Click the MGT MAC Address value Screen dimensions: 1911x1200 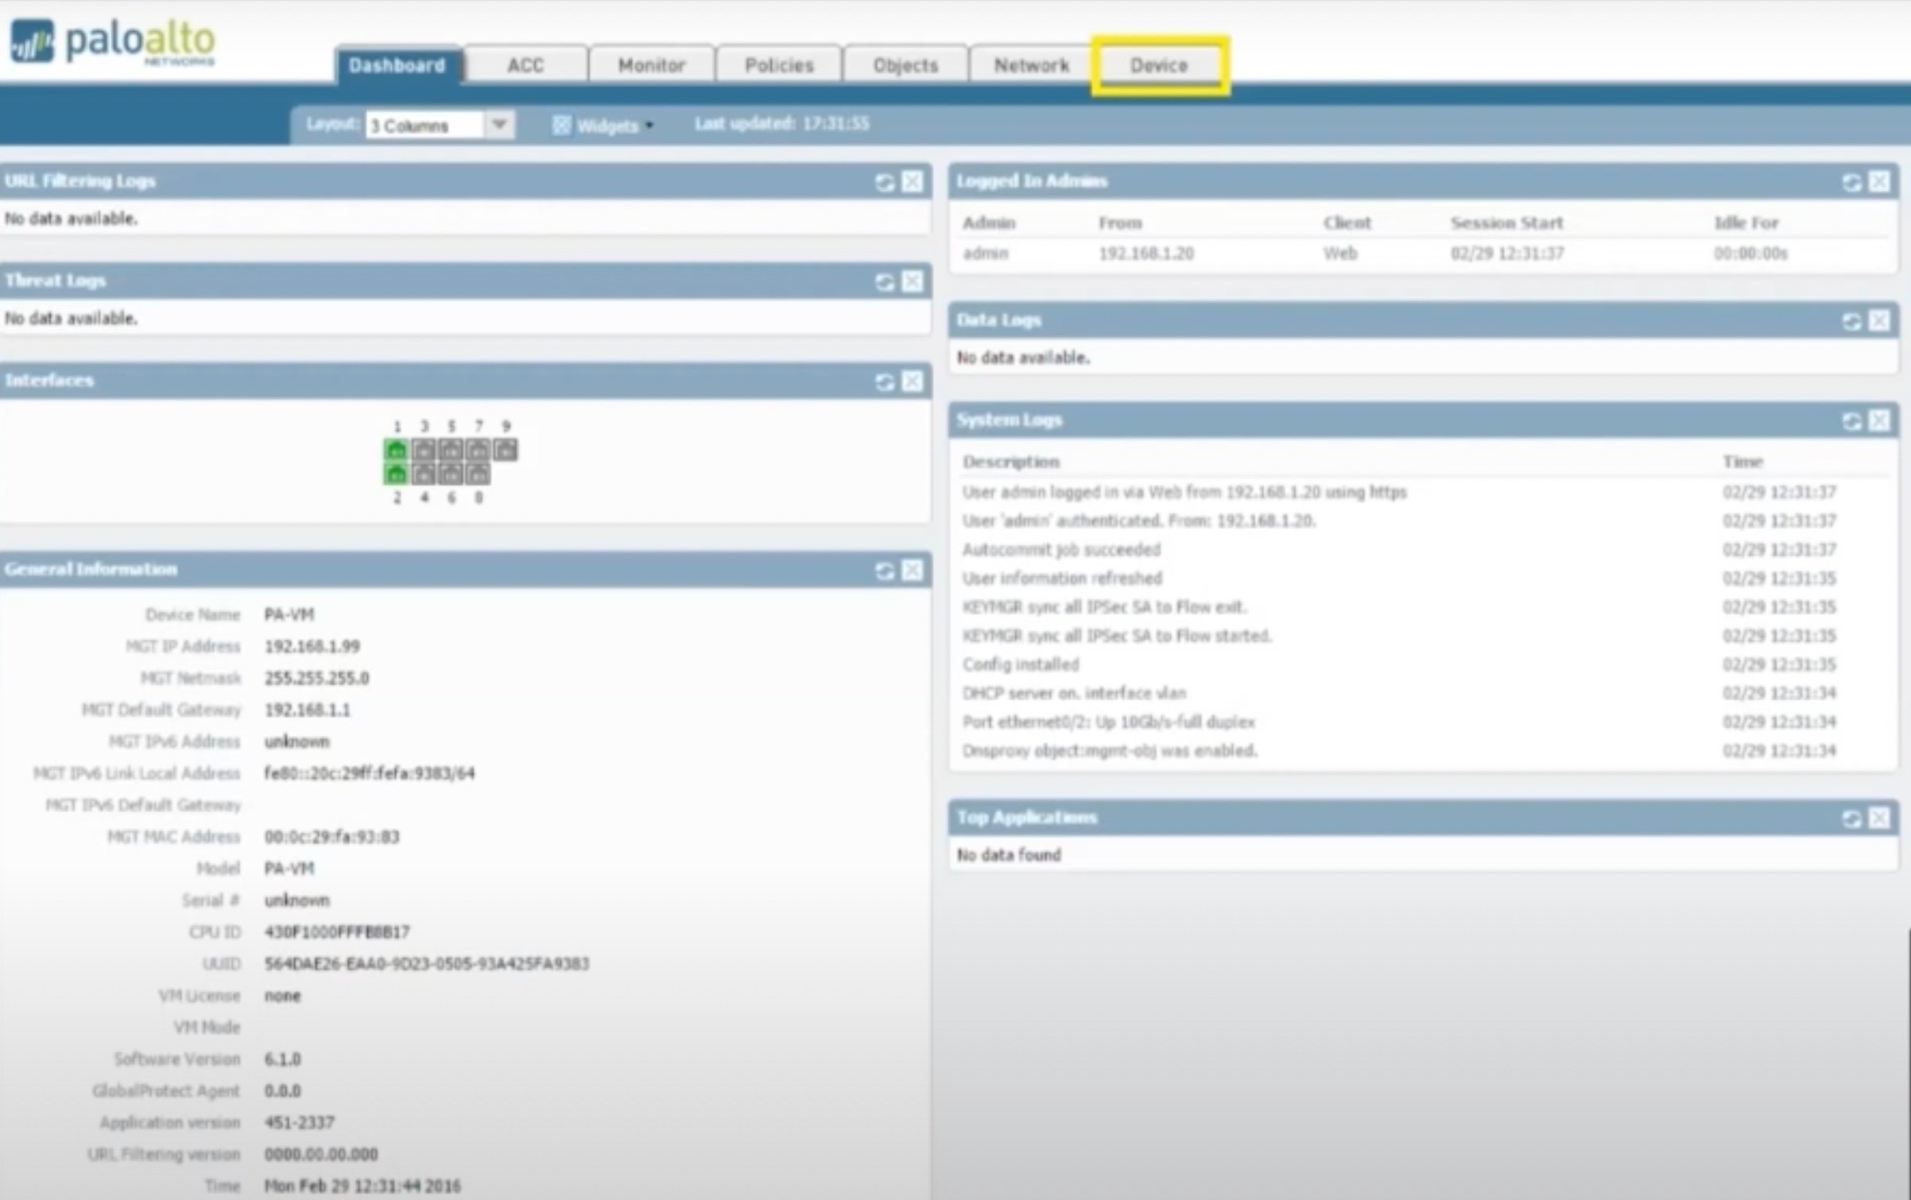point(332,837)
